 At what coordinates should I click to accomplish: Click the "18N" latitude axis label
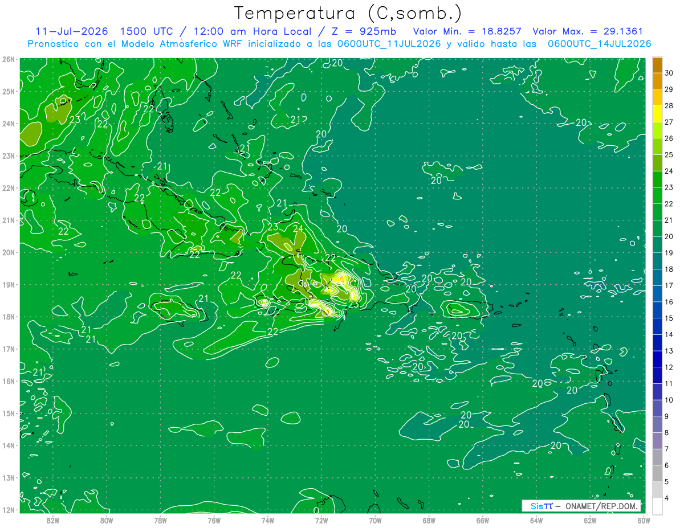coord(9,317)
